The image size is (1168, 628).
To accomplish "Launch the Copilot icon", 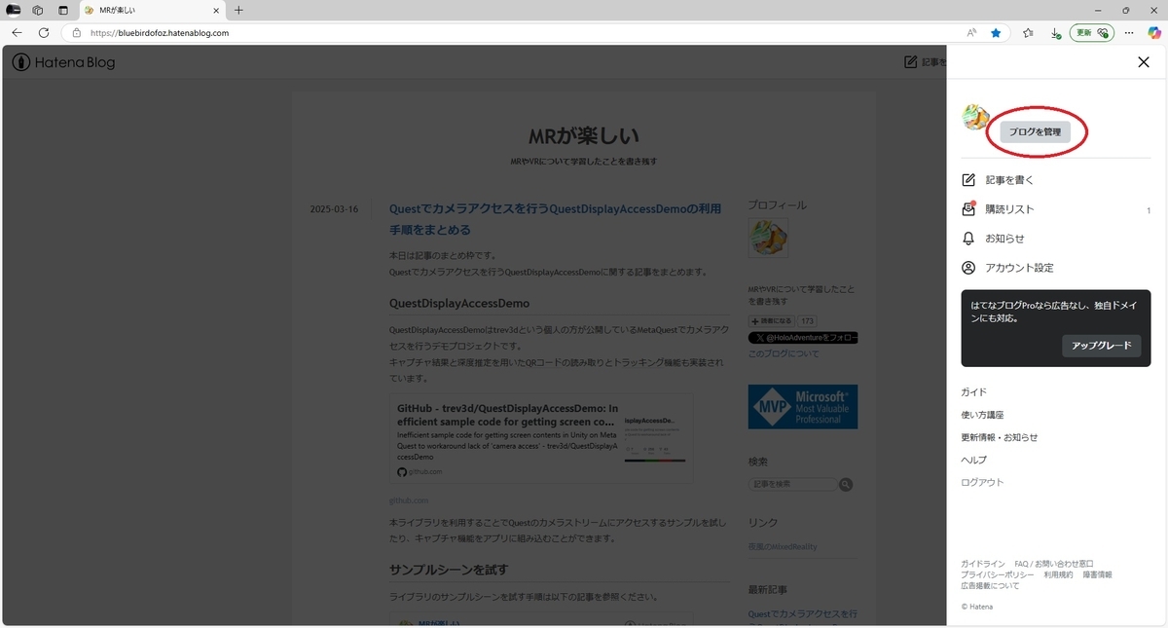I will (1153, 32).
